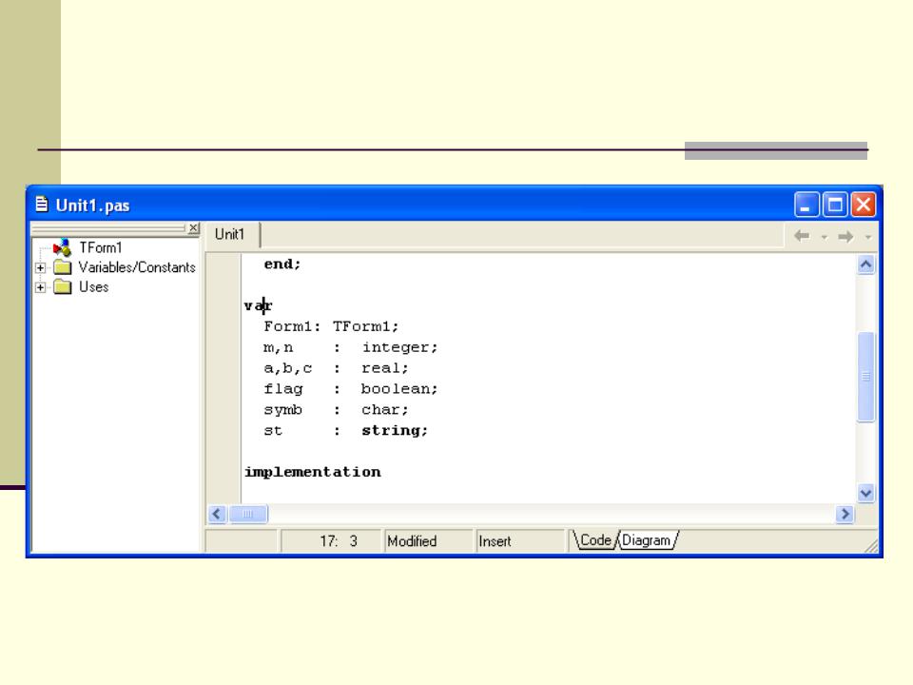913x685 pixels.
Task: Select the TForm1 tree item
Action: [101, 247]
